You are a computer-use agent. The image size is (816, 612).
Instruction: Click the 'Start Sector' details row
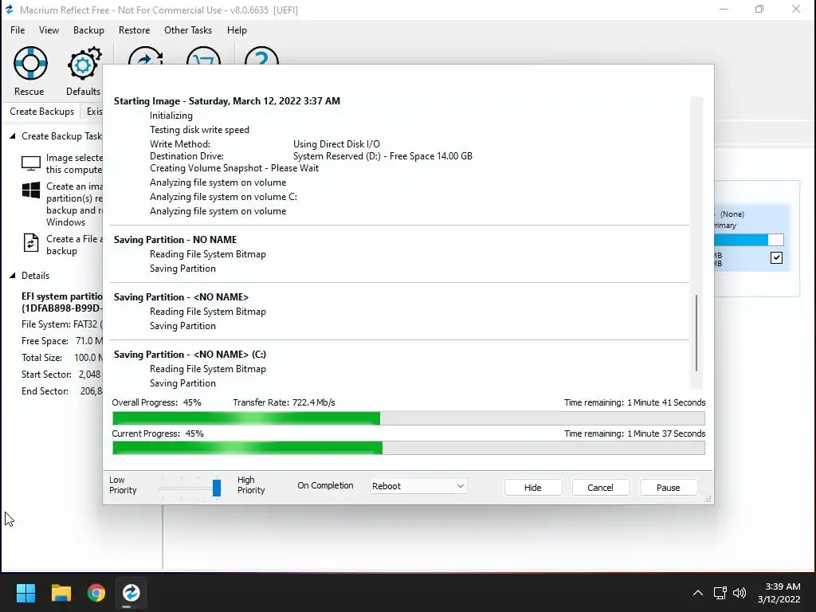coord(61,375)
